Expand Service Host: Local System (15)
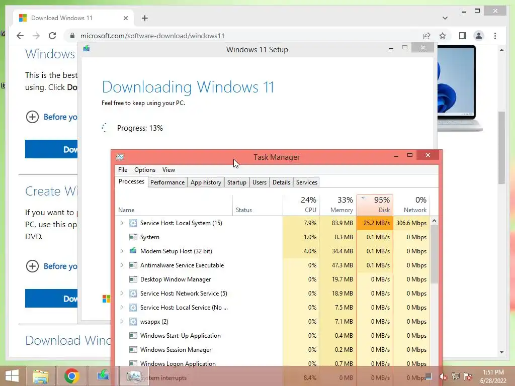This screenshot has height=386, width=515. coord(122,223)
